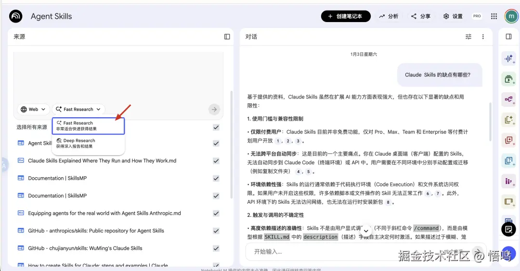Click the user question Claude Skills bubble
Screen dimensions: 520x271
point(440,75)
